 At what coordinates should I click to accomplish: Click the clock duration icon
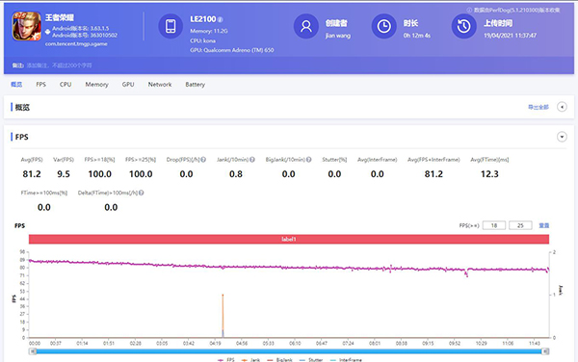point(383,26)
